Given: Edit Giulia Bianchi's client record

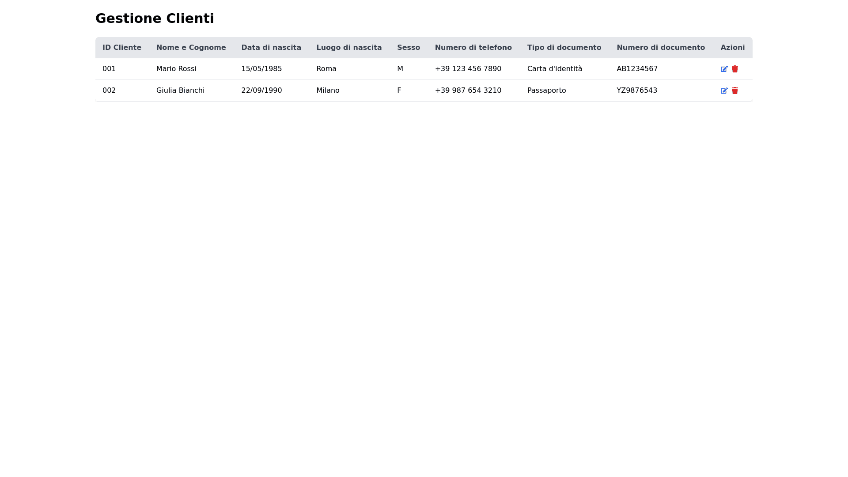Looking at the screenshot, I should point(724,91).
